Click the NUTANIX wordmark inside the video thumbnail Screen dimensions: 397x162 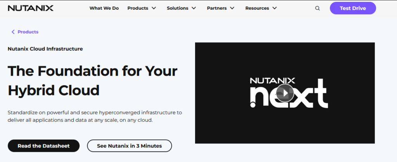point(273,81)
